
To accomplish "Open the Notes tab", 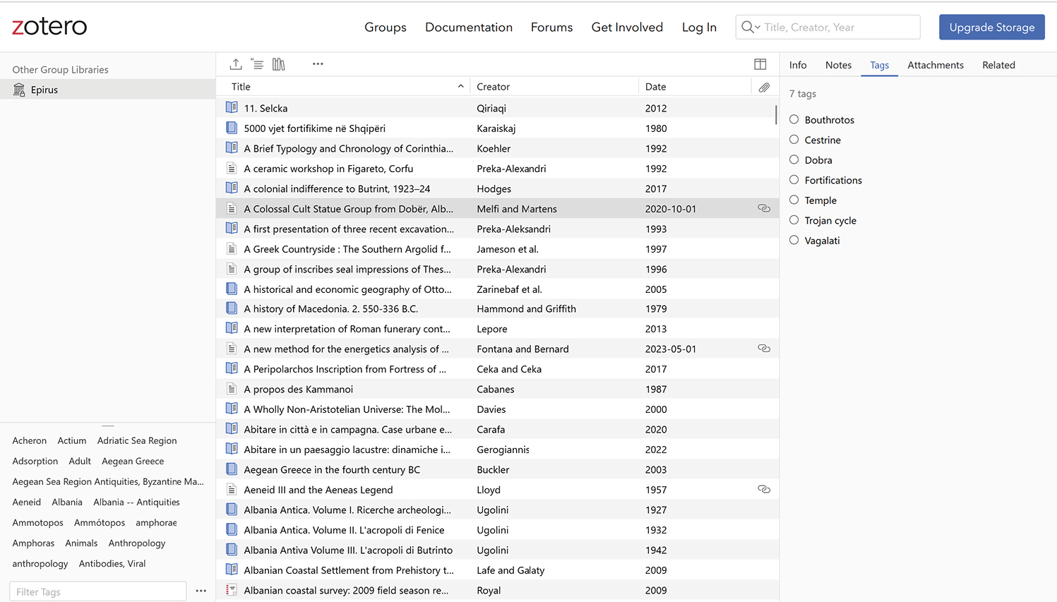I will click(x=838, y=65).
